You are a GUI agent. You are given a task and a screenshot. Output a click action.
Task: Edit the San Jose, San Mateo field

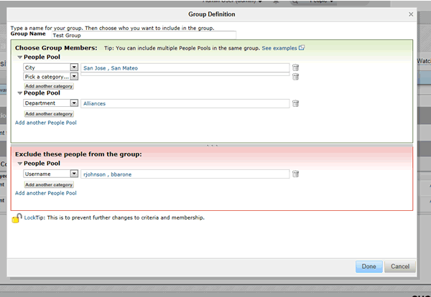pos(185,68)
